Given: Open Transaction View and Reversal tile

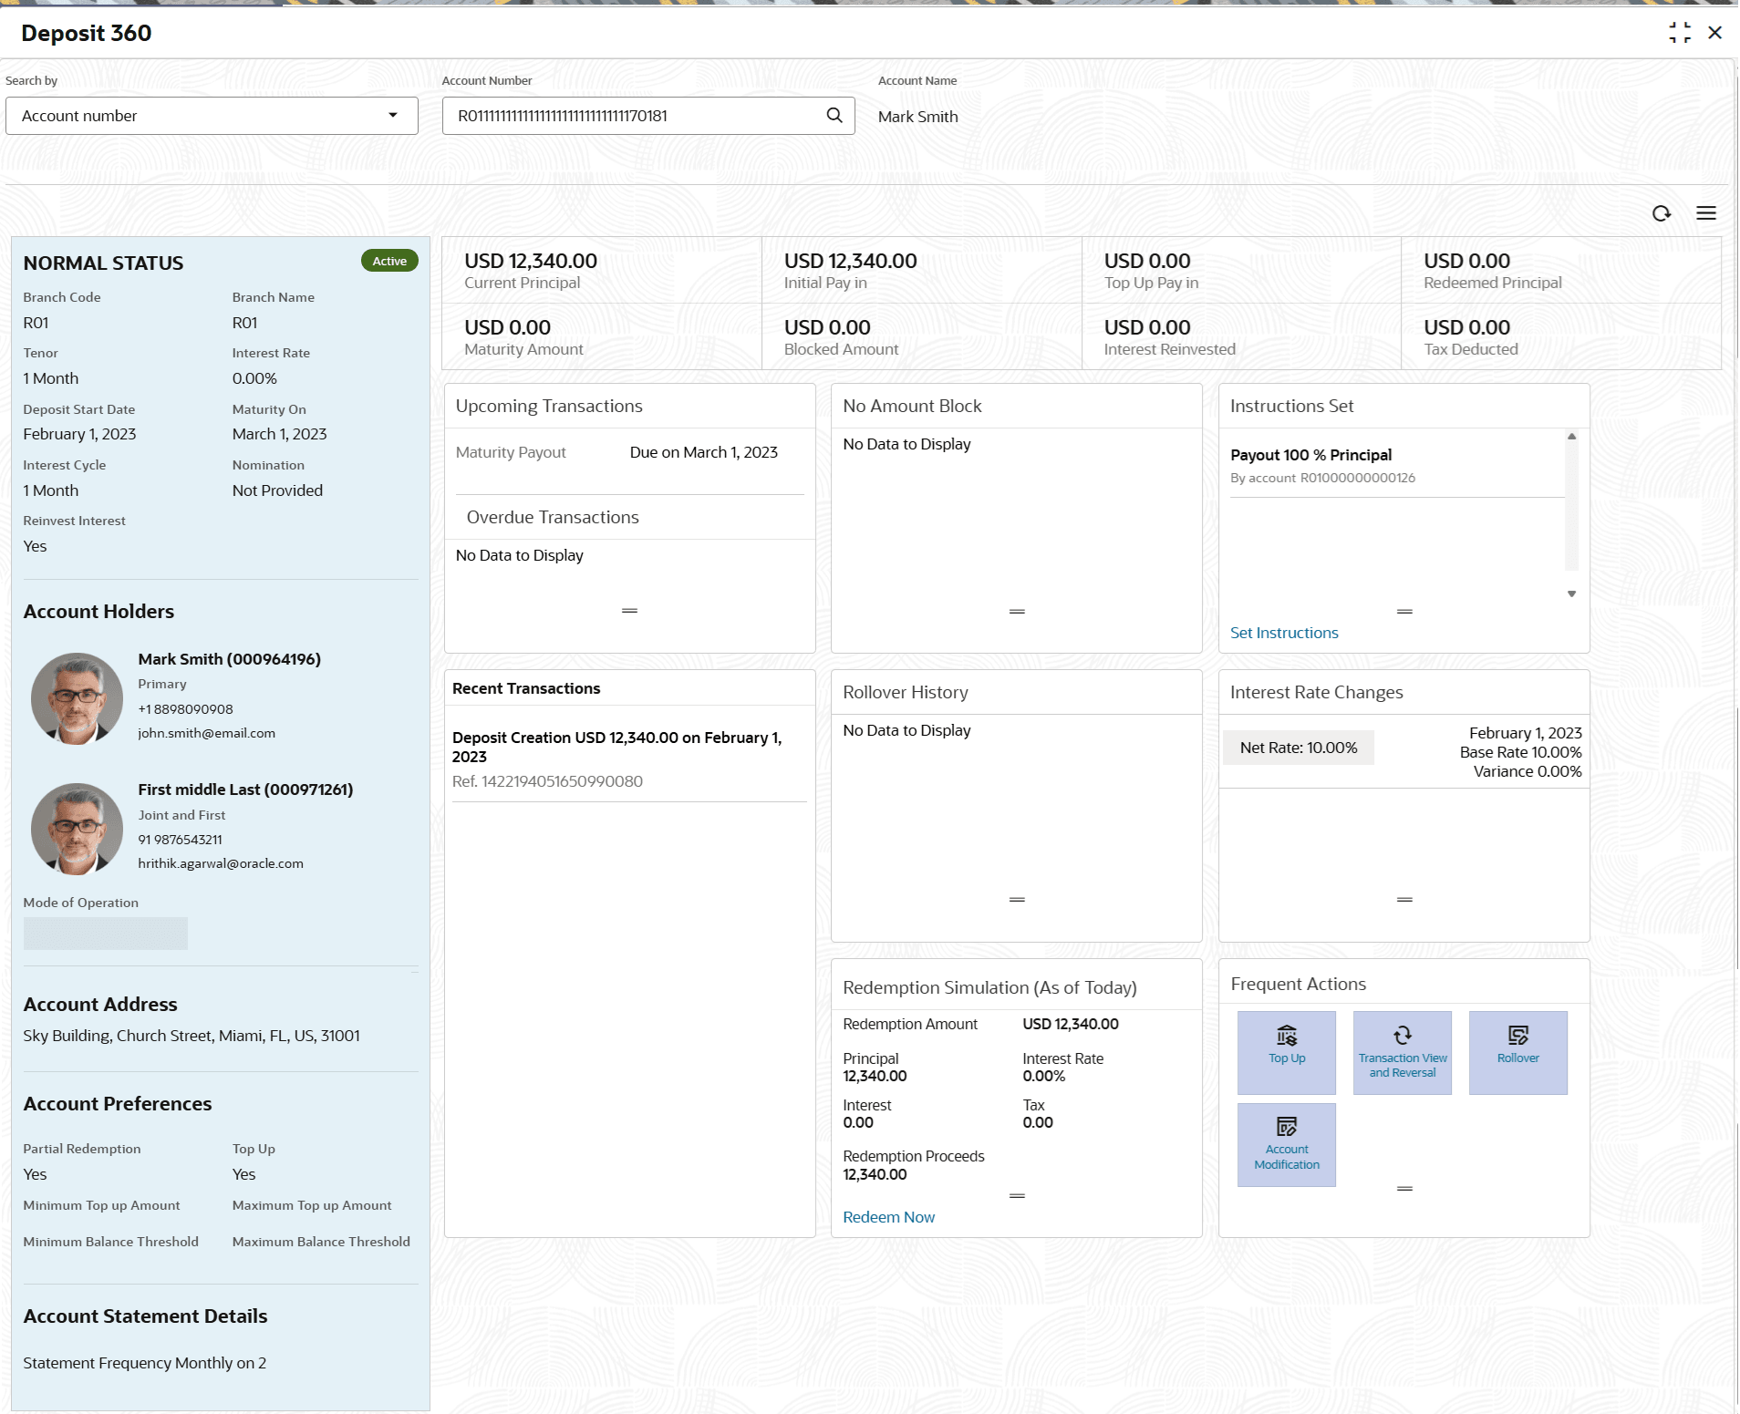Looking at the screenshot, I should coord(1402,1052).
